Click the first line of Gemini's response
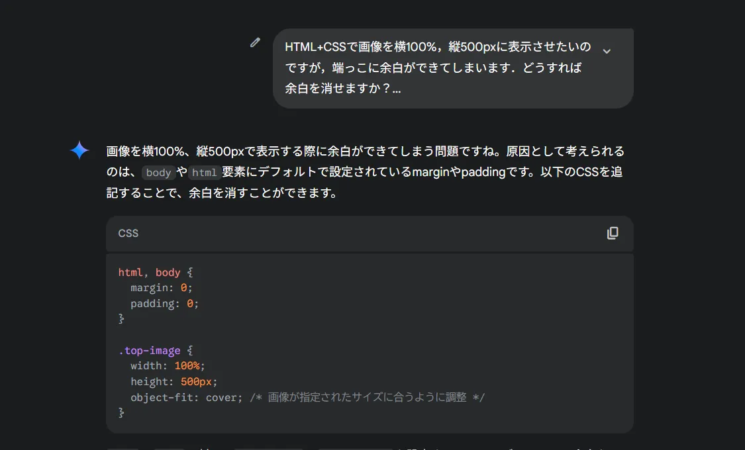 pos(365,152)
